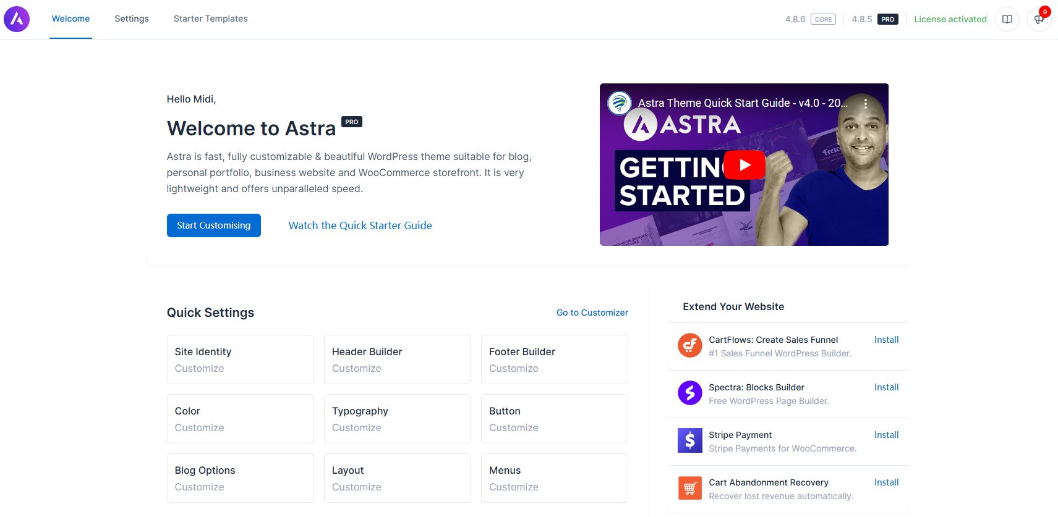Open the Layout customize card

398,478
